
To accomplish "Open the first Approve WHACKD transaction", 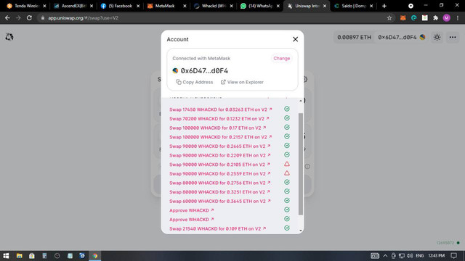I will click(192, 210).
